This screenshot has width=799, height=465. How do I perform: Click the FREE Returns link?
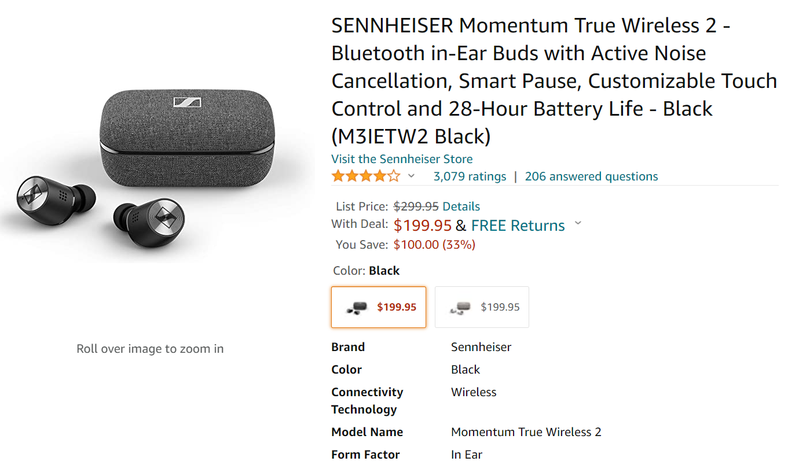(518, 226)
